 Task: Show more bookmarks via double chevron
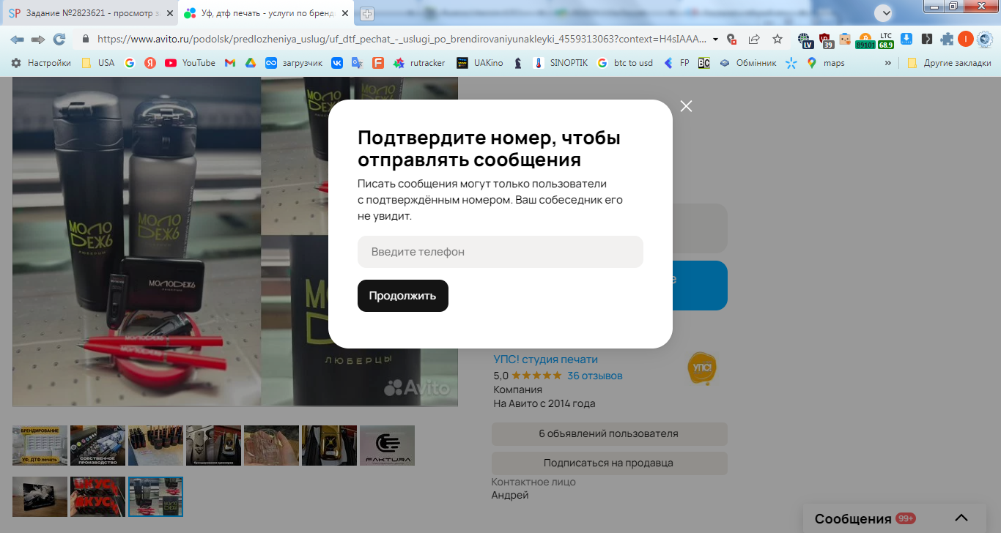pyautogui.click(x=888, y=63)
